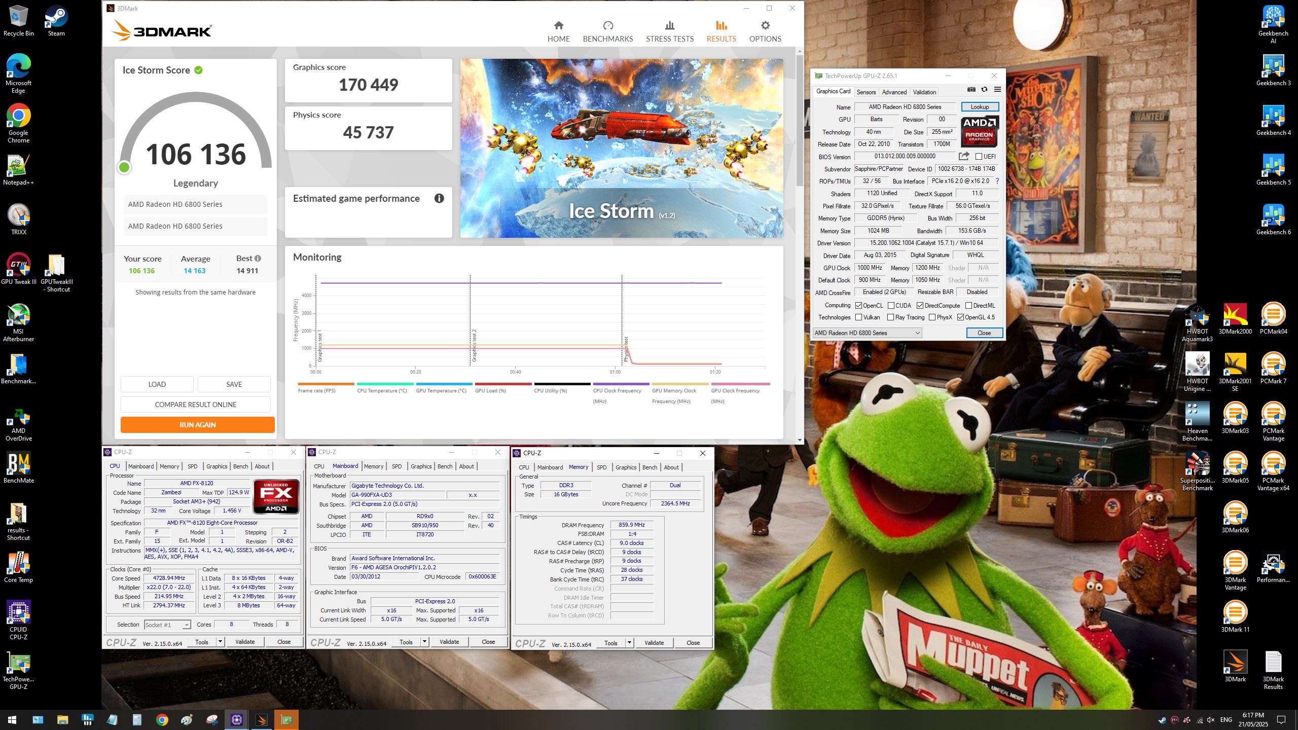Screen dimensions: 1298x730
Task: Open the Core Temp desktop icon
Action: click(18, 567)
